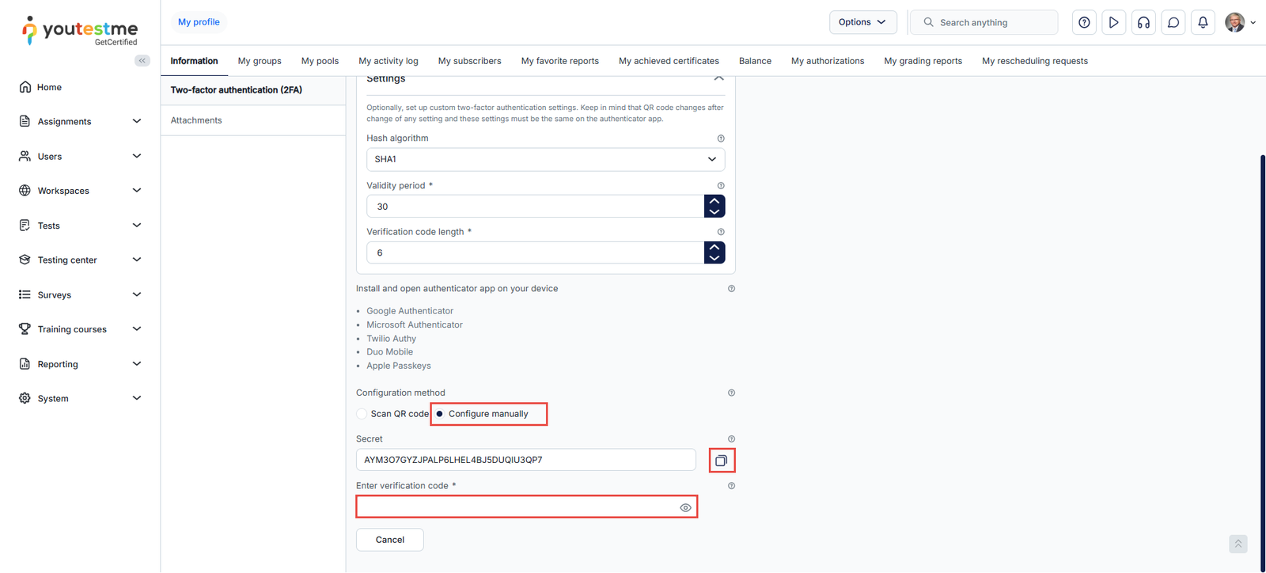1266x573 pixels.
Task: Toggle verification code visibility eye
Action: (x=685, y=508)
